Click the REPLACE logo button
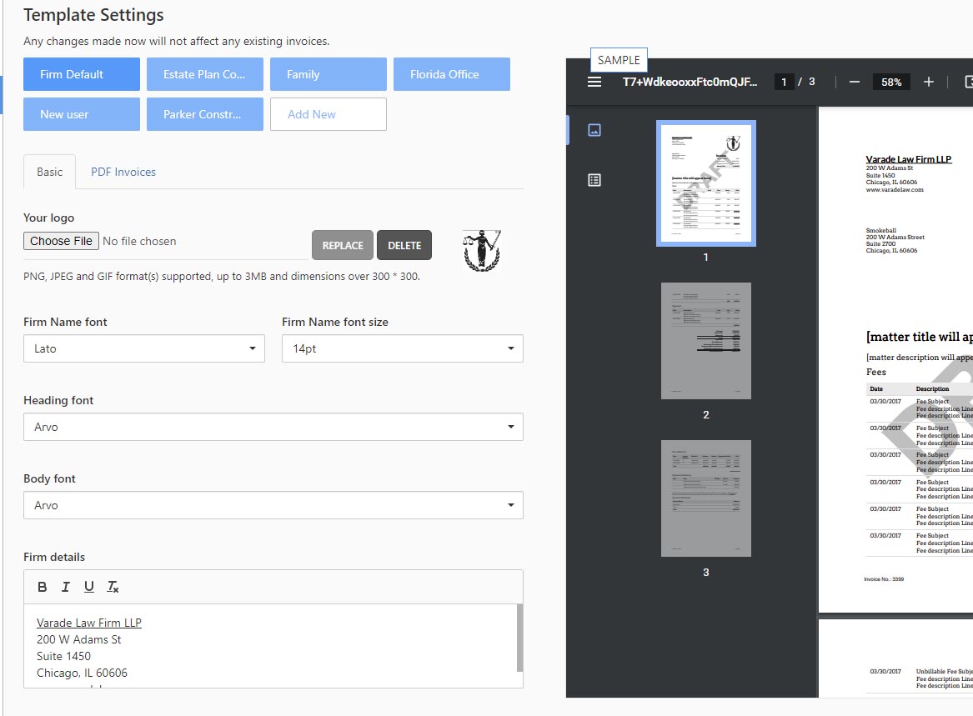 point(343,245)
